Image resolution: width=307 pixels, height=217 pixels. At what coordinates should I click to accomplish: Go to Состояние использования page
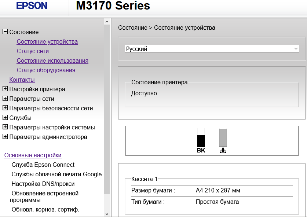point(52,61)
